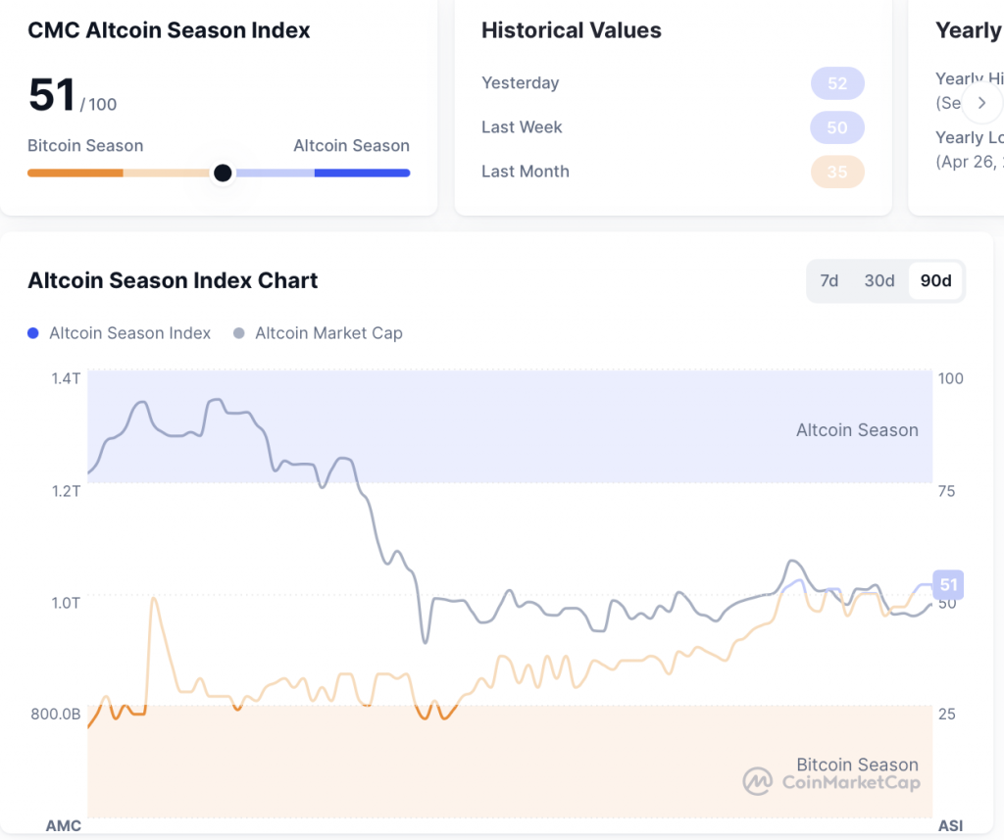
Task: Click the AMC axis label
Action: pyautogui.click(x=63, y=825)
